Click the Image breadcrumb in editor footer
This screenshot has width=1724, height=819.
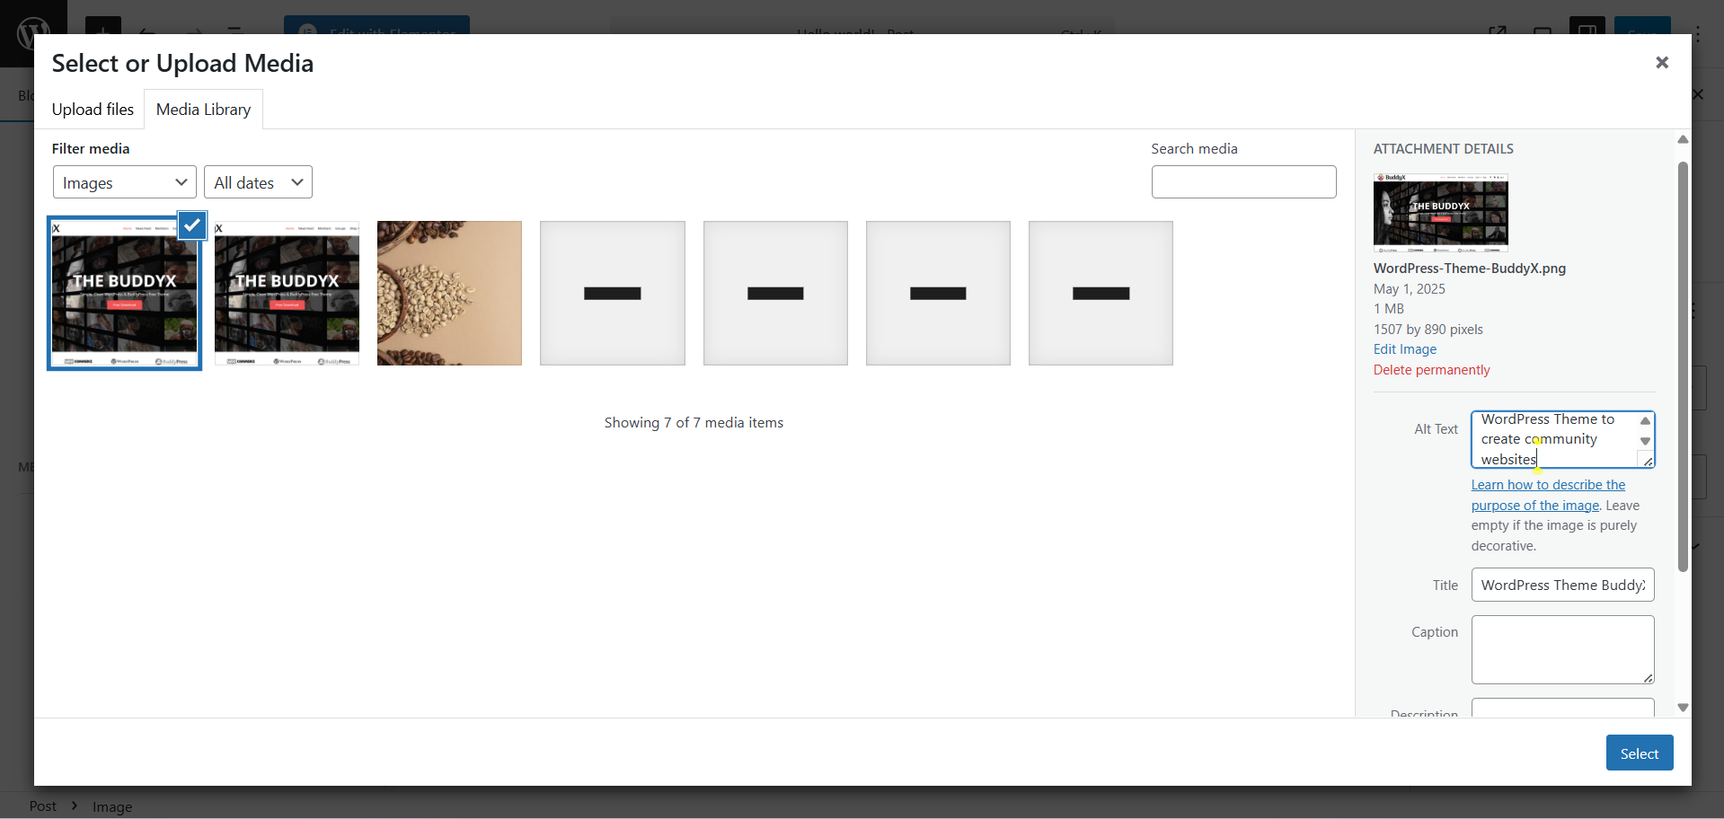click(x=112, y=806)
